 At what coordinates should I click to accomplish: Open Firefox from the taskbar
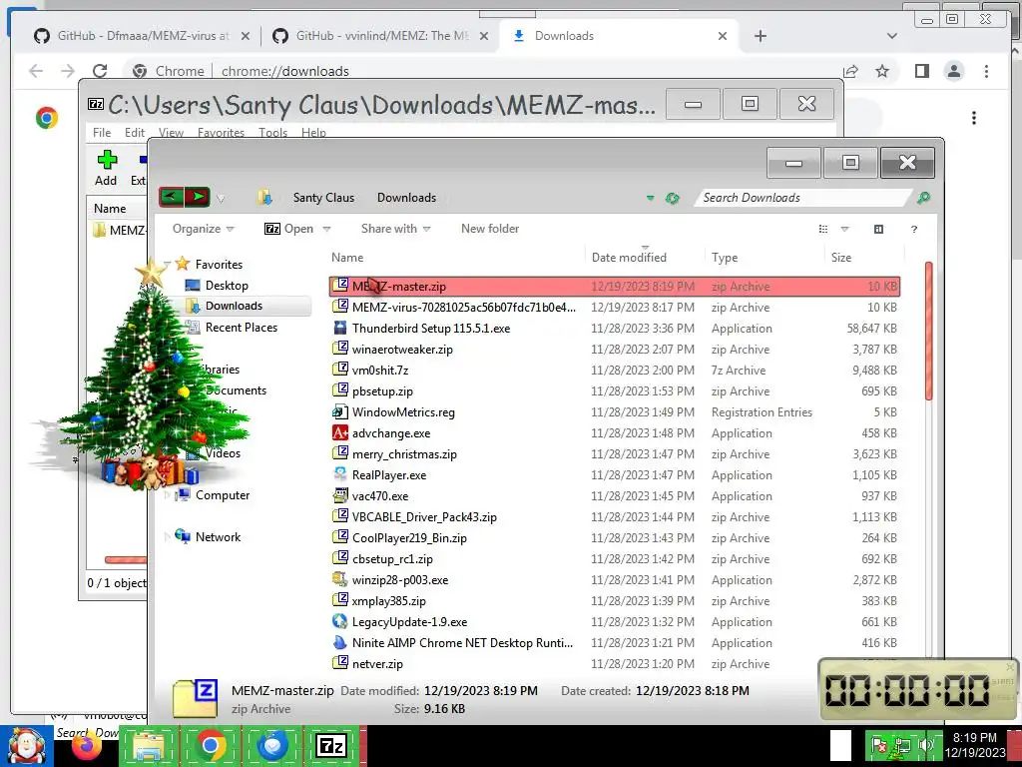pos(86,747)
